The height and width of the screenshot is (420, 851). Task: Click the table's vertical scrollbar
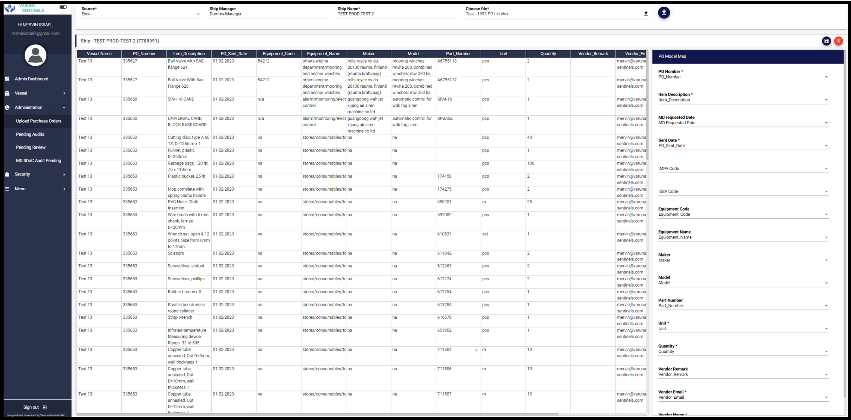[648, 105]
